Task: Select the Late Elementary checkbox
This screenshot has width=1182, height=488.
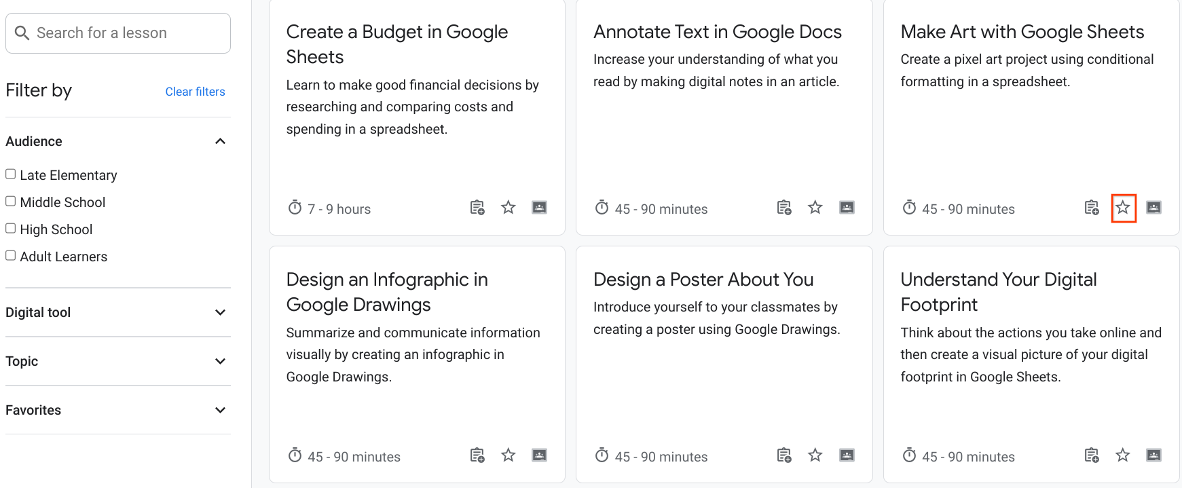Action: 10,173
